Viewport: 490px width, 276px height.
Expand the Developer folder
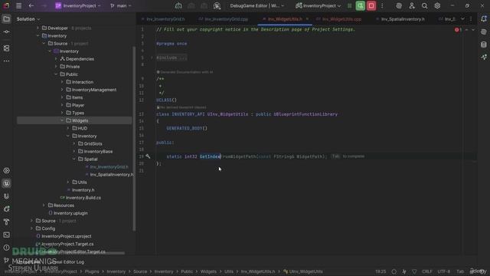pyautogui.click(x=38, y=28)
